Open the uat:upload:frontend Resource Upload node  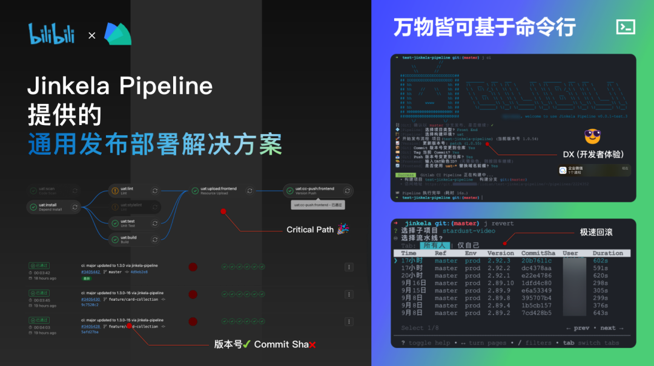[x=222, y=191]
